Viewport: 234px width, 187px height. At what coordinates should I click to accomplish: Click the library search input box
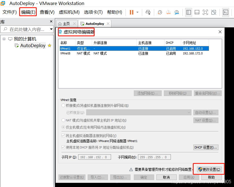(x=27, y=29)
